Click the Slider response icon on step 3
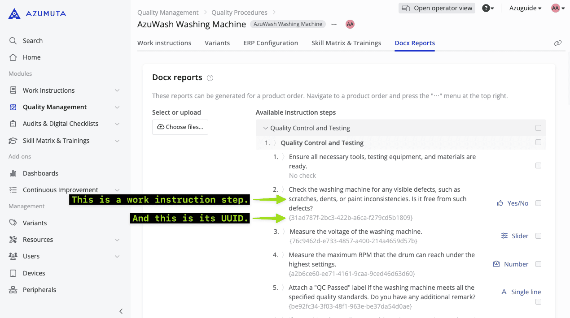 (x=503, y=236)
